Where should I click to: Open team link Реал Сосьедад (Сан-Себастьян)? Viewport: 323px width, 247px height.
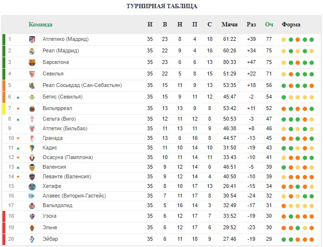pyautogui.click(x=82, y=85)
